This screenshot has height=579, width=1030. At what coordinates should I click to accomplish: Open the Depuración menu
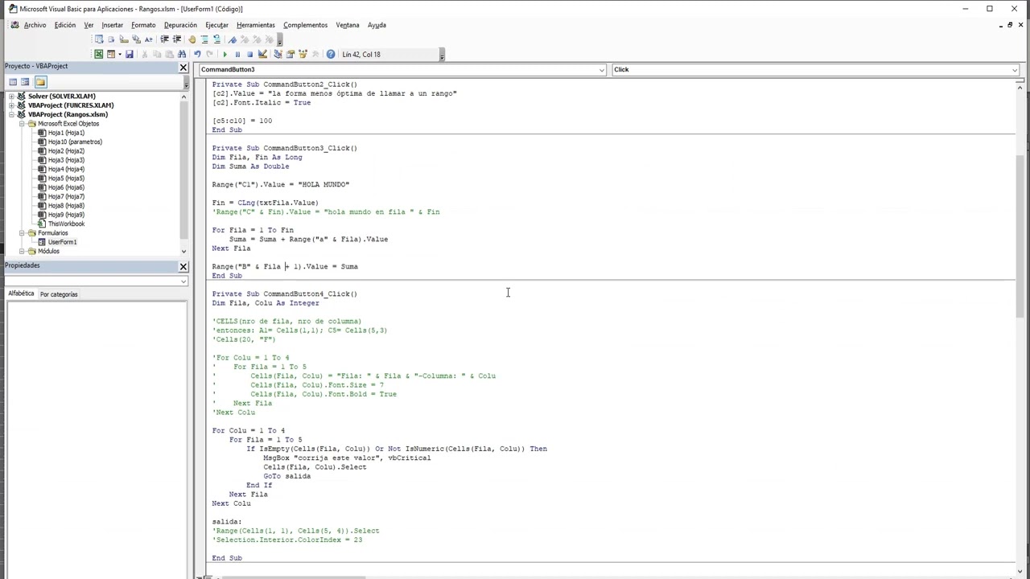click(180, 25)
